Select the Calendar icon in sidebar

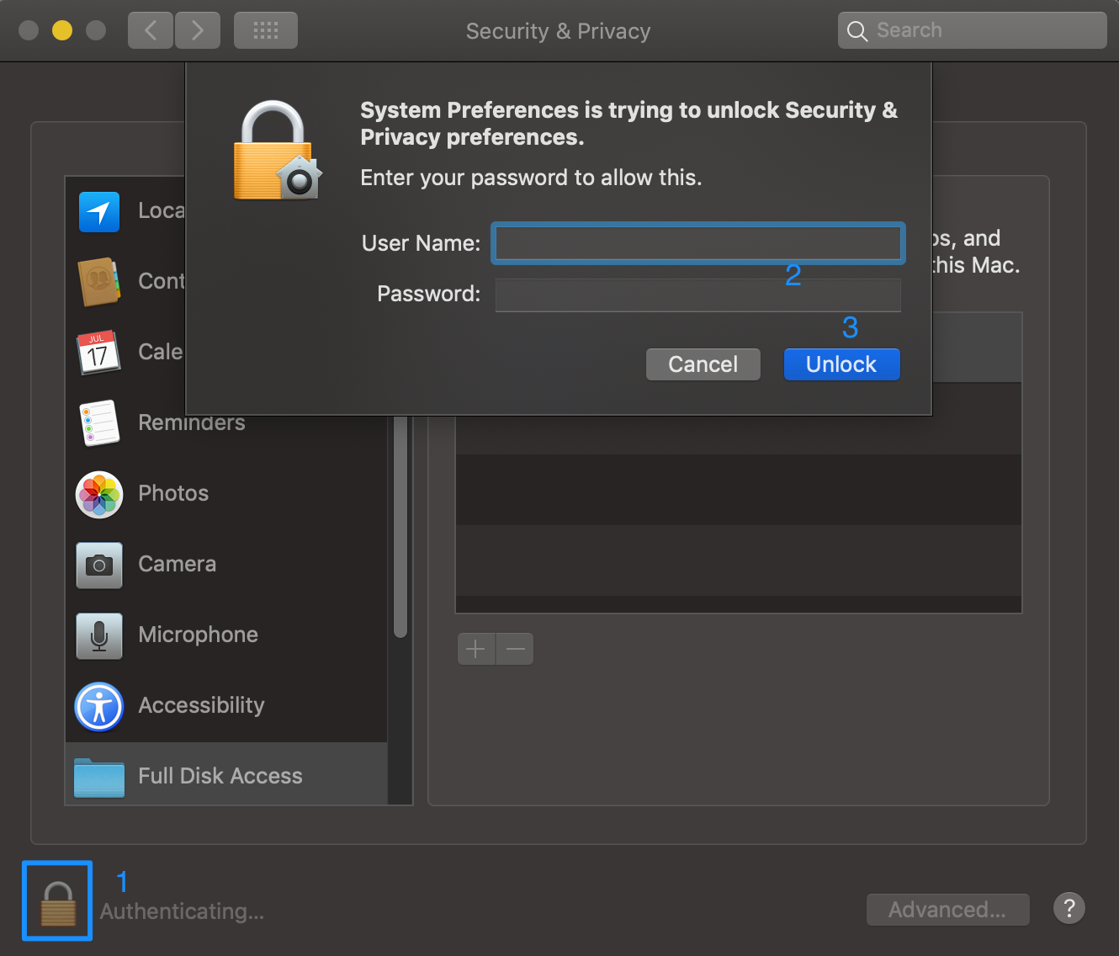(98, 352)
